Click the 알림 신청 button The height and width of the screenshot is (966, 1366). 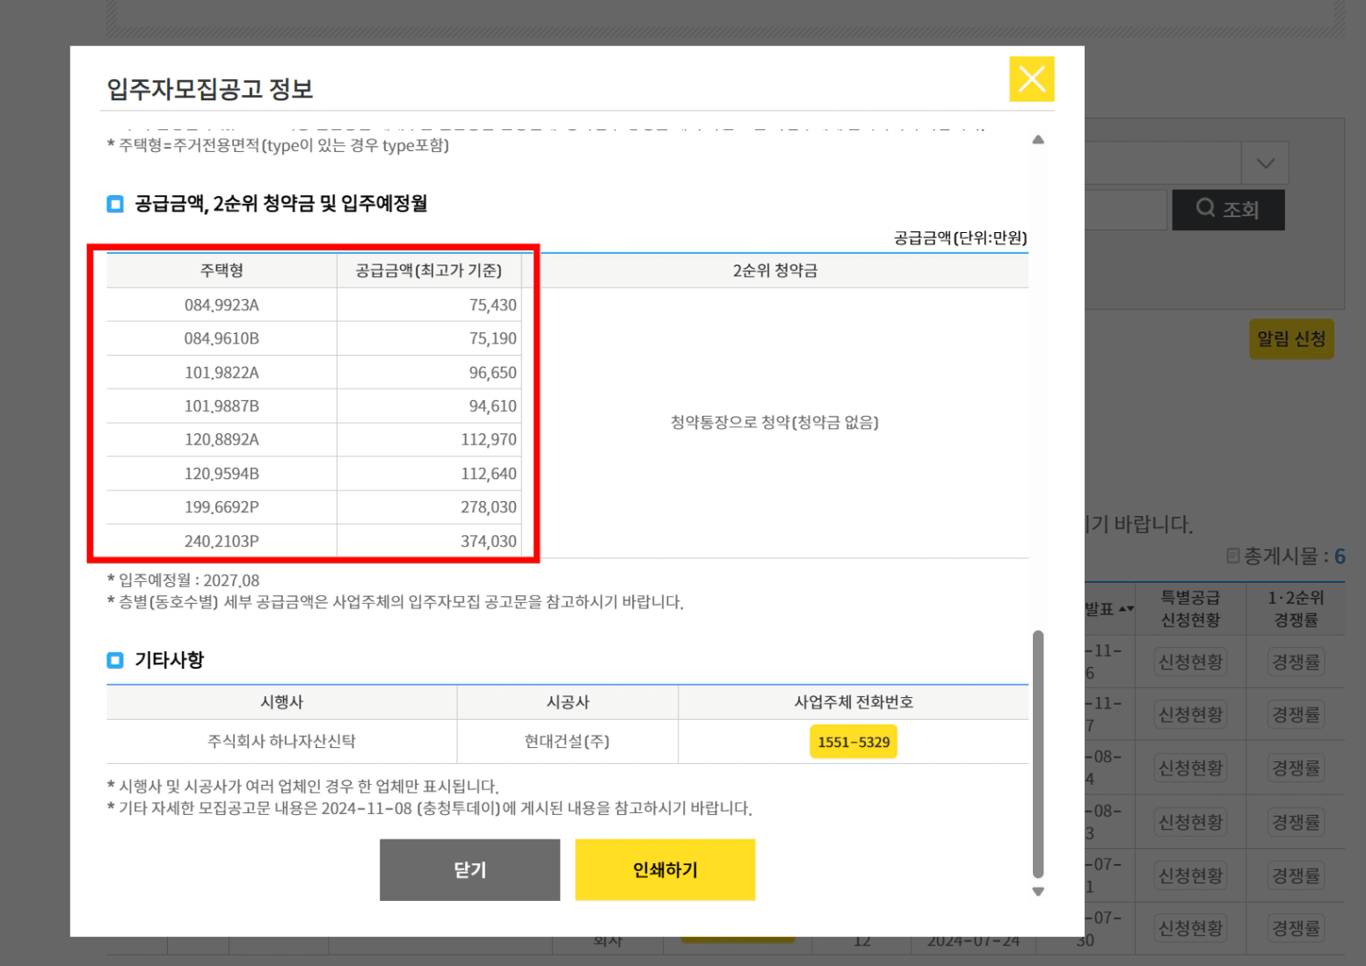point(1290,338)
